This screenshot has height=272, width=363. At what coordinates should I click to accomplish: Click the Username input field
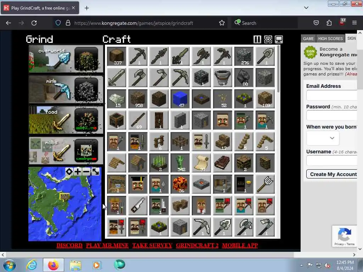coord(331,160)
